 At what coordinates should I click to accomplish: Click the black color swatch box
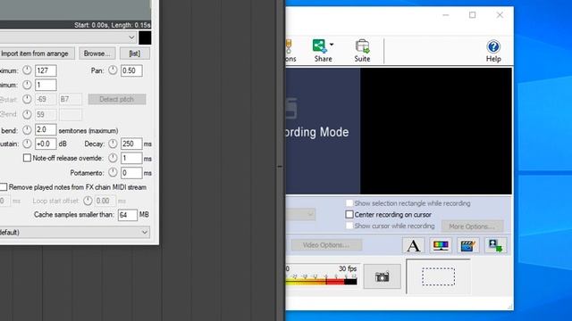tap(145, 37)
